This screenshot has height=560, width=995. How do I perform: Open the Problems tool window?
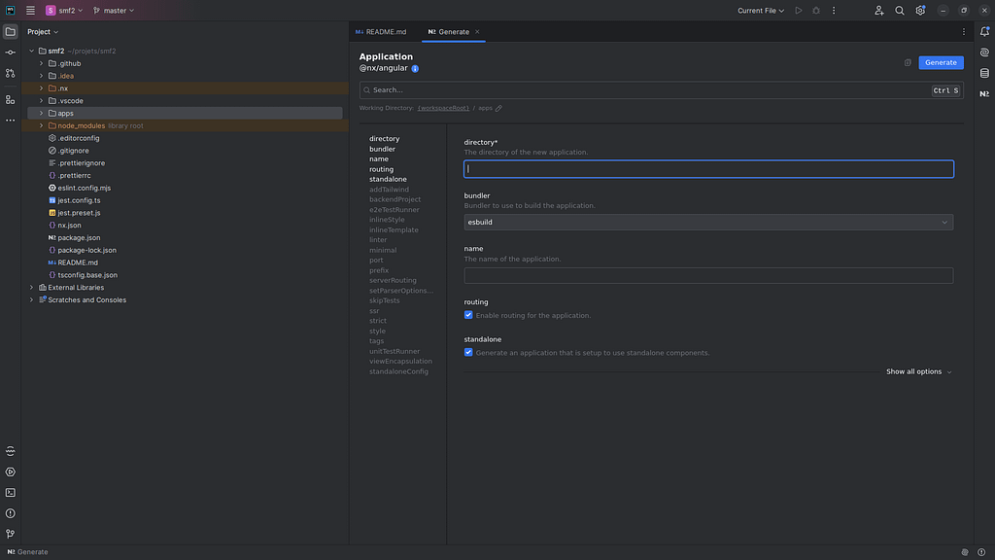click(10, 513)
